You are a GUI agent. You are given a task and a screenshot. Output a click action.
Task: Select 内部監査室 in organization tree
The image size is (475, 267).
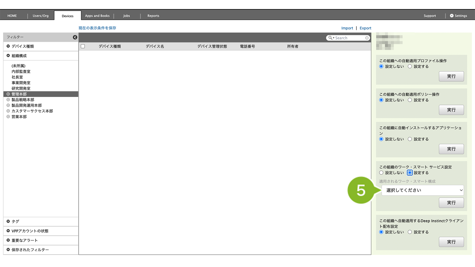click(21, 72)
